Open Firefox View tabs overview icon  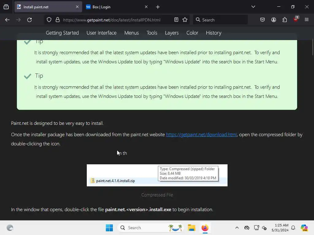6,7
